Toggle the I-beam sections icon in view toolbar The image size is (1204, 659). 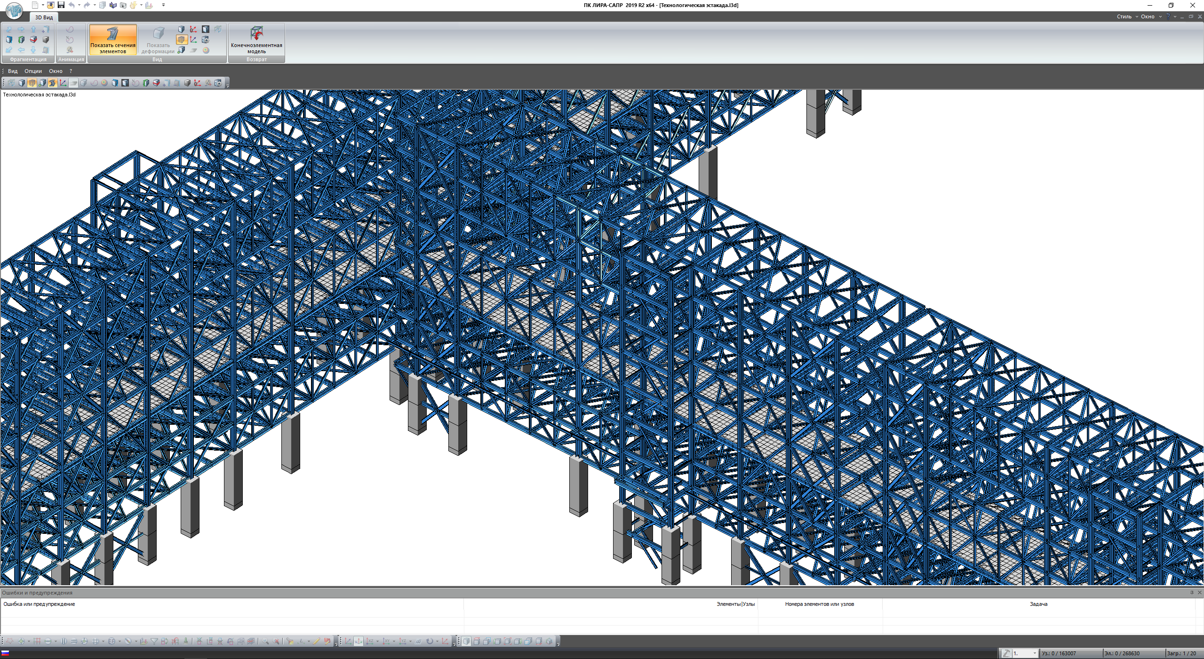pos(52,83)
